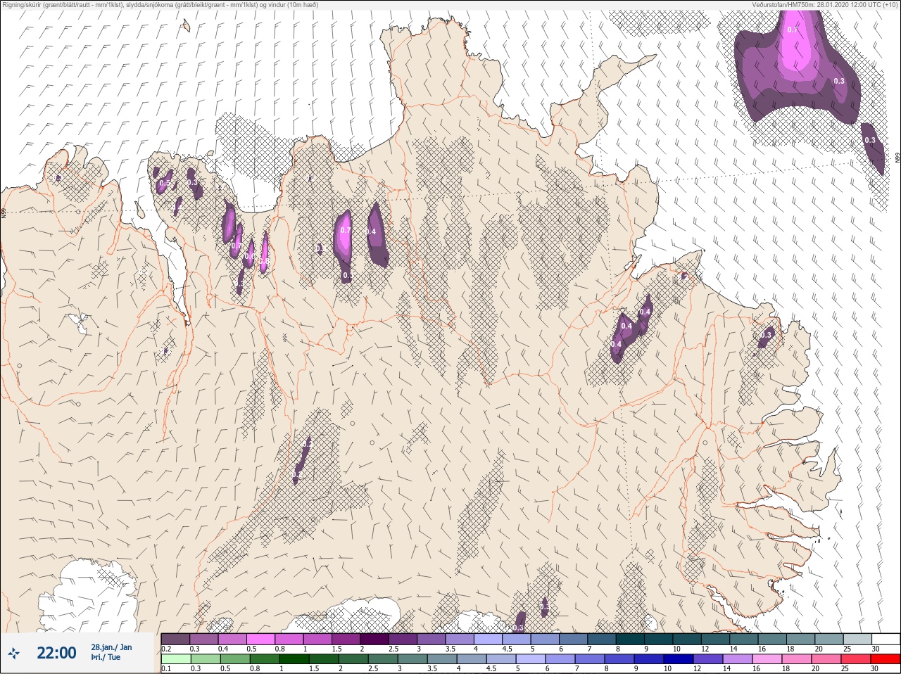The width and height of the screenshot is (901, 674).
Task: Click the 0.7 value on the bright pink inland snow band
Action: tap(346, 230)
